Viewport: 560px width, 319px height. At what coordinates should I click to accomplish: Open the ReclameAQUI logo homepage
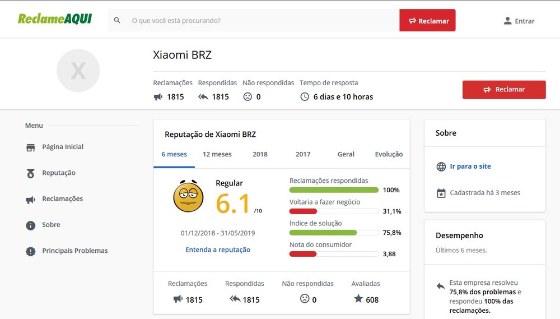[55, 19]
